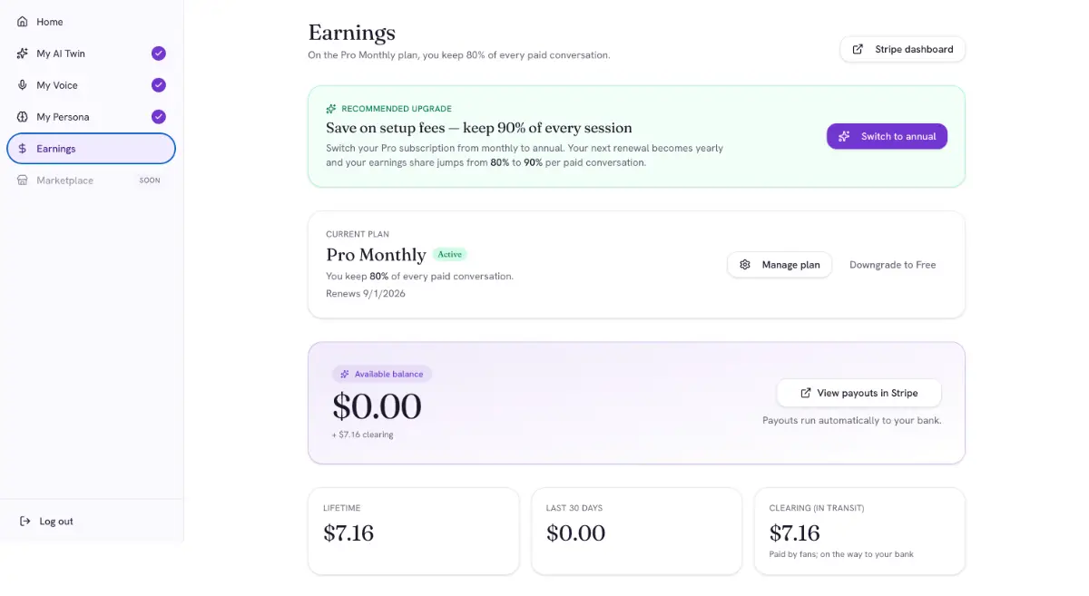The height and width of the screenshot is (596, 1089).
Task: Select the Clearing (in transit) $7.16 card
Action: point(859,532)
